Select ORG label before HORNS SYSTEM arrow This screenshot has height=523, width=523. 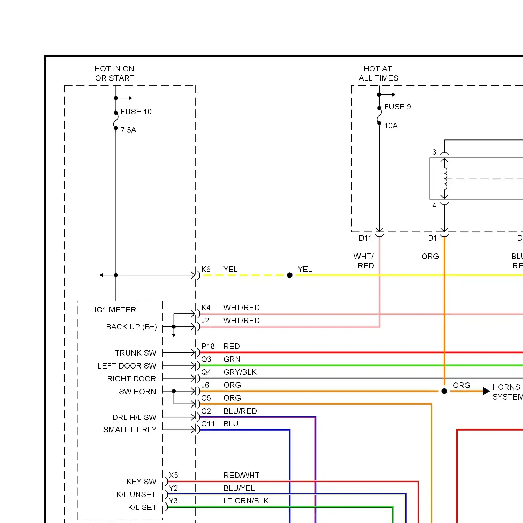tap(461, 385)
